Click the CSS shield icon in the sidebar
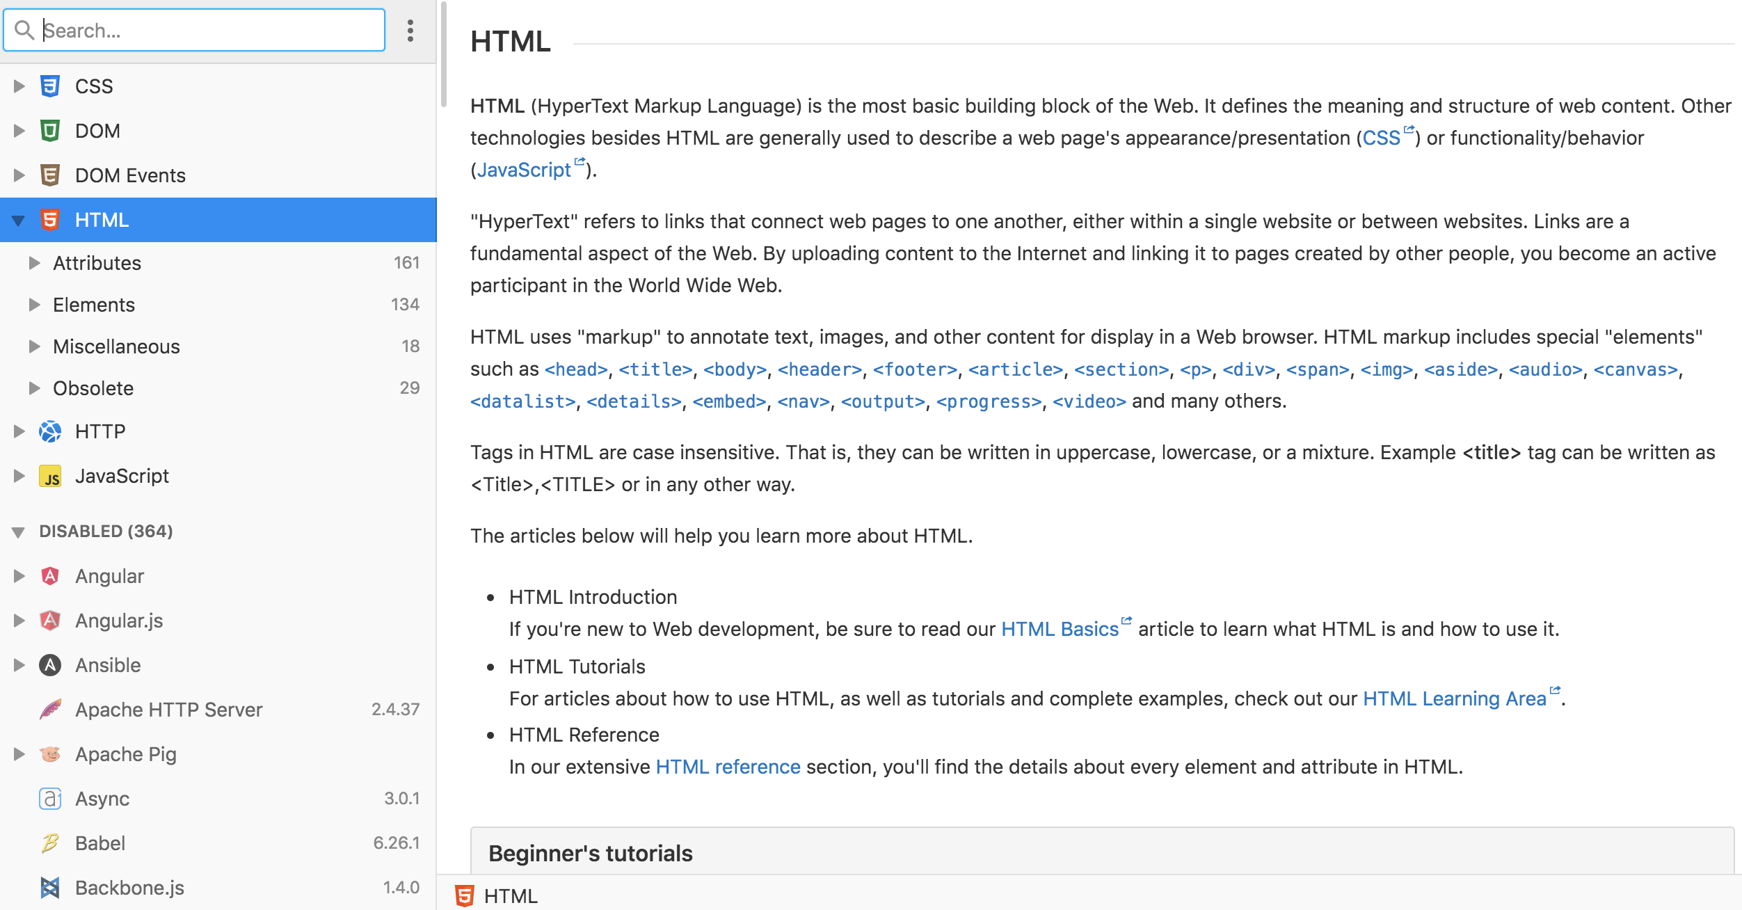1742x910 pixels. [x=50, y=86]
